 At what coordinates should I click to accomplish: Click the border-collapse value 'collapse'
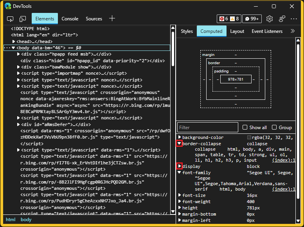point(257,144)
